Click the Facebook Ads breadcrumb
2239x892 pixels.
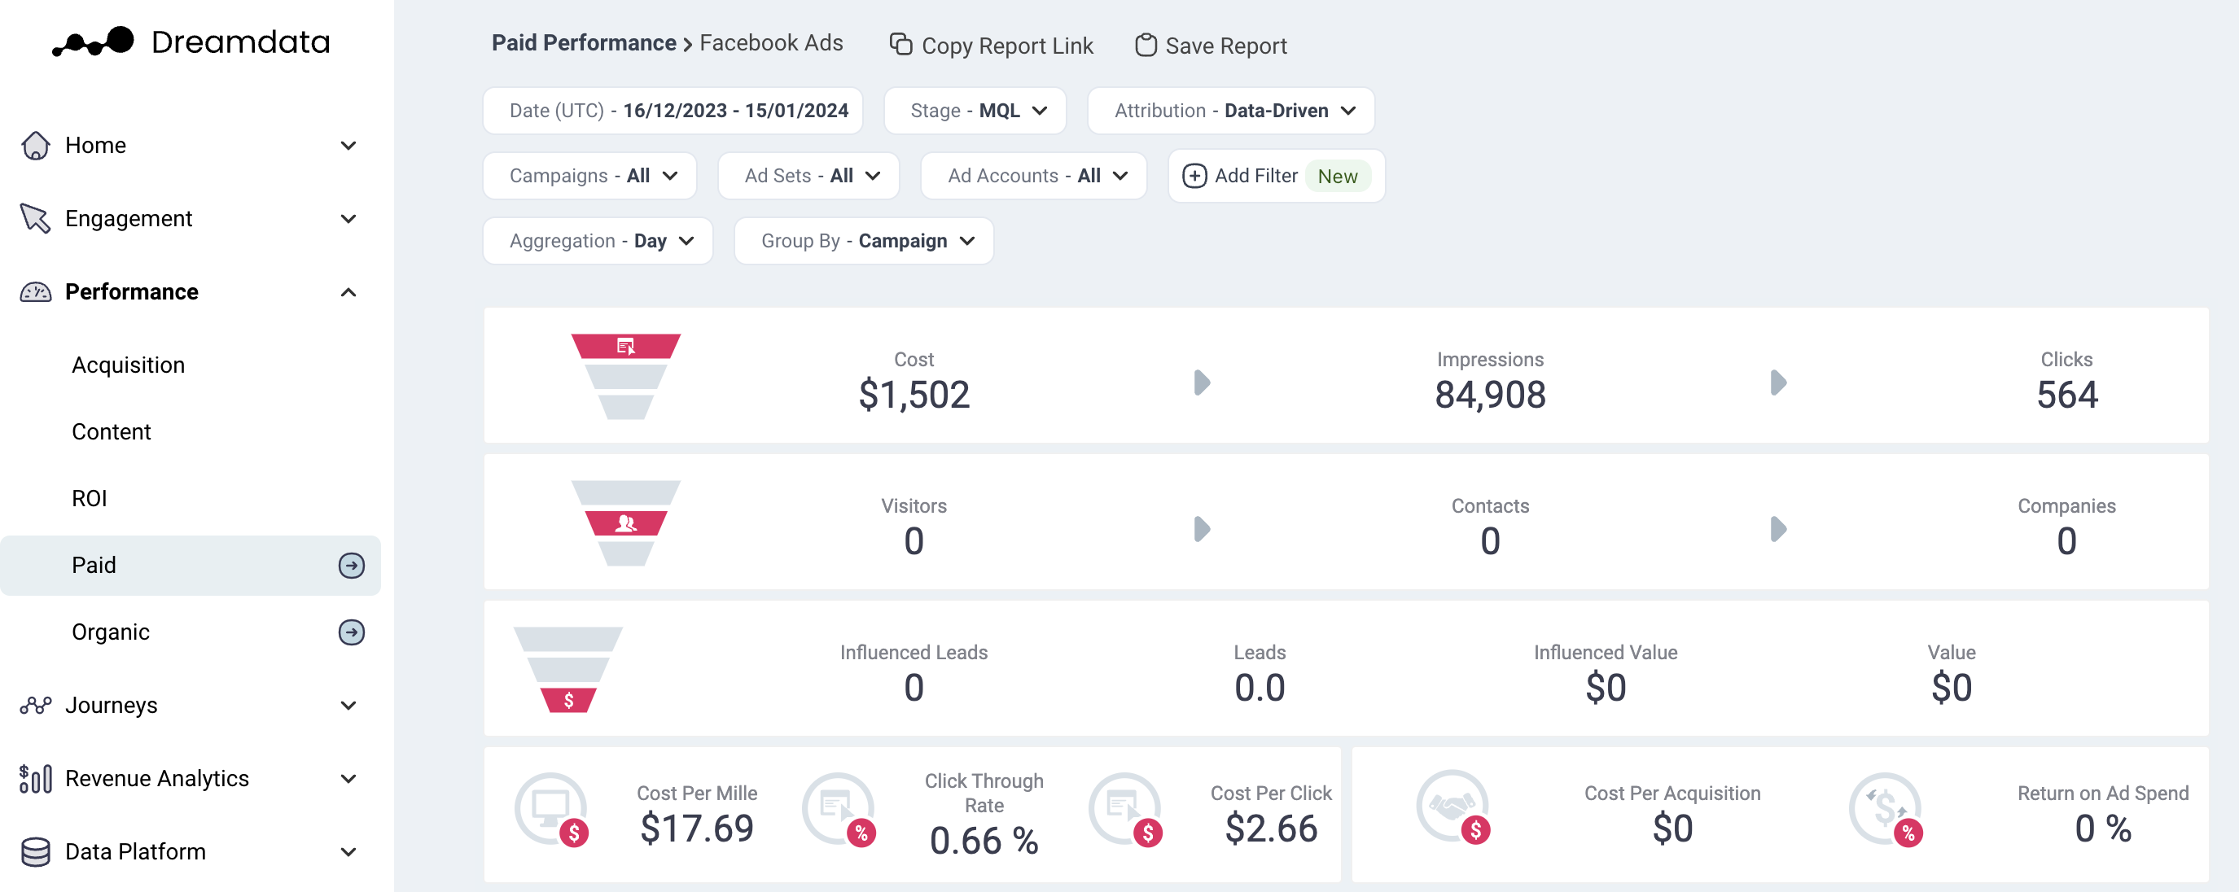[x=771, y=42]
